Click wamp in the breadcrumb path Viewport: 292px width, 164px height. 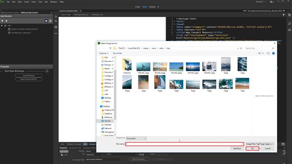click(146, 48)
